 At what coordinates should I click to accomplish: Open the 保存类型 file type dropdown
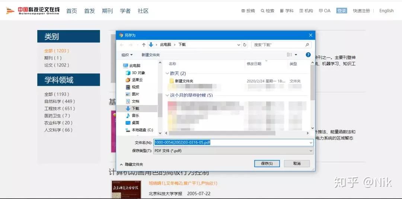point(233,151)
